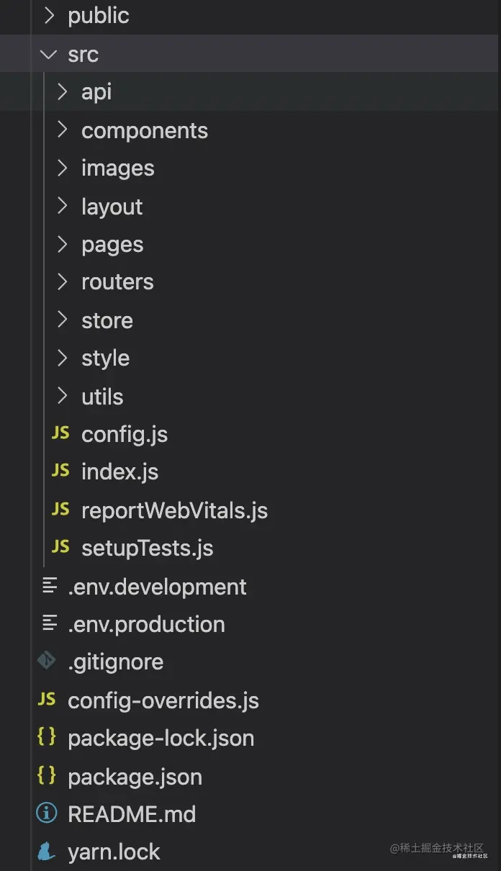Select the utils folder label
501x871 pixels.
coord(102,396)
